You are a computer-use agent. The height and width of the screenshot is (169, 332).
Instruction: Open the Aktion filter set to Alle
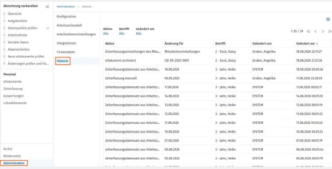[105, 34]
